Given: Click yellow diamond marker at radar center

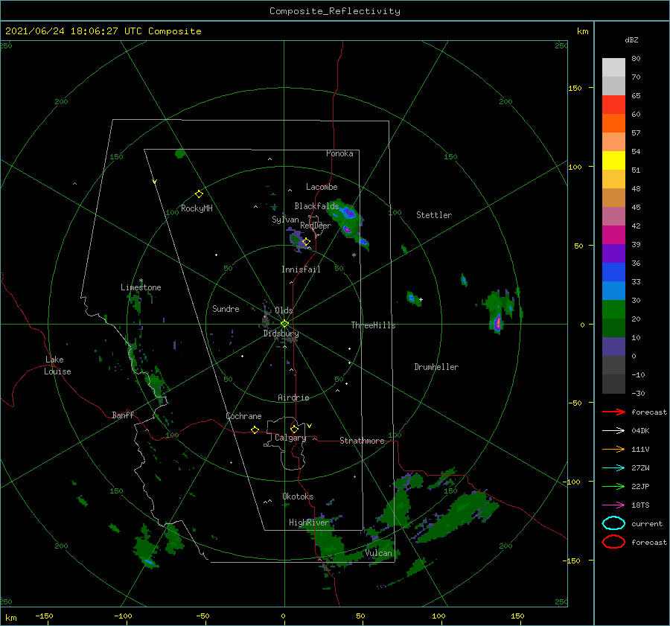Looking at the screenshot, I should point(284,324).
